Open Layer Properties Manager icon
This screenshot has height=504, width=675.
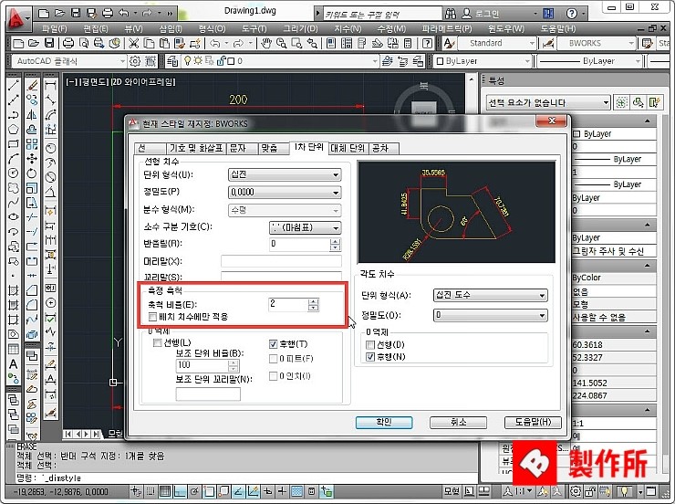(172, 61)
